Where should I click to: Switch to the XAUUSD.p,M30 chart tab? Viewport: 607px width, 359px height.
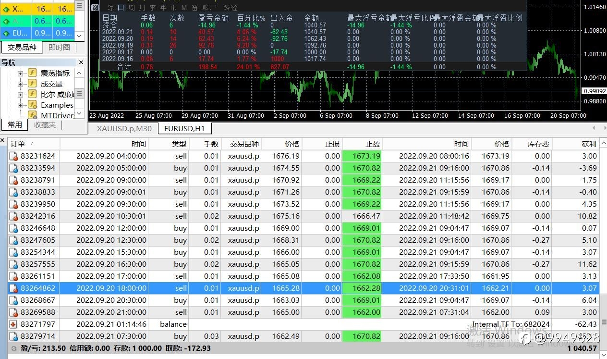click(x=124, y=128)
